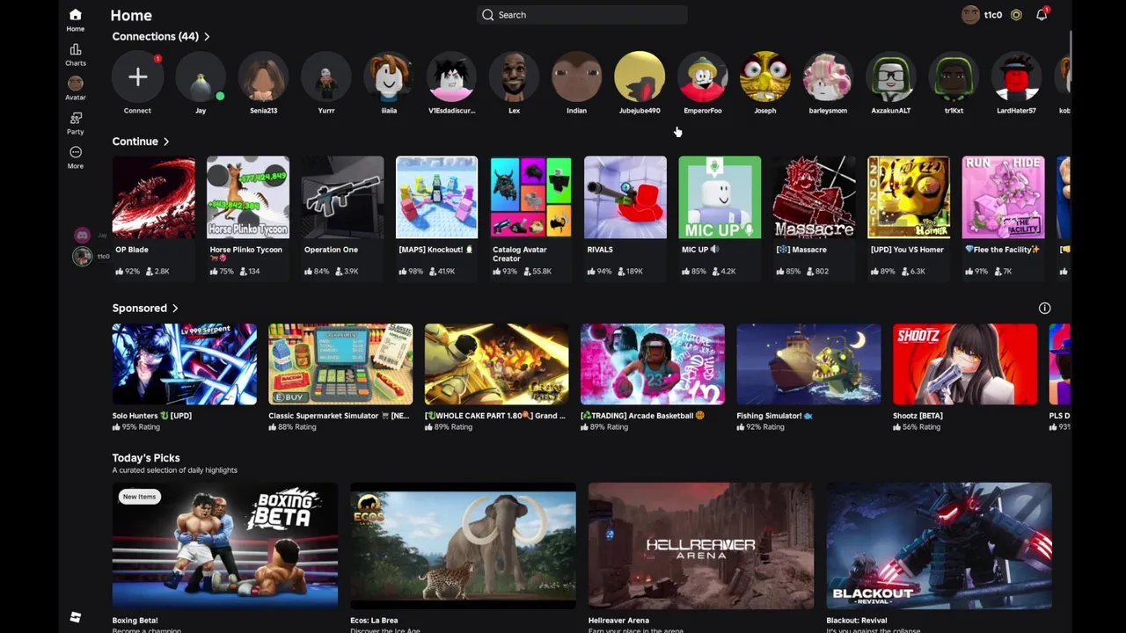Image resolution: width=1126 pixels, height=633 pixels.
Task: Open Yurrr's connection avatar
Action: (x=326, y=77)
